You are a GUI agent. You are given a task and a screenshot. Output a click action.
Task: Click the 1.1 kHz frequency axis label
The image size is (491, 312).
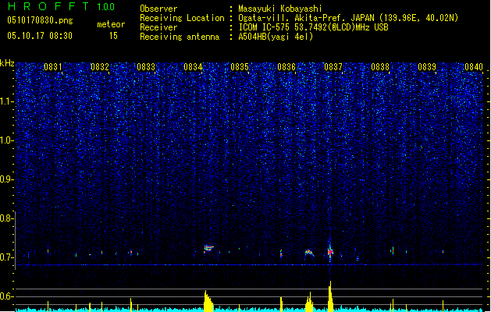(6, 101)
